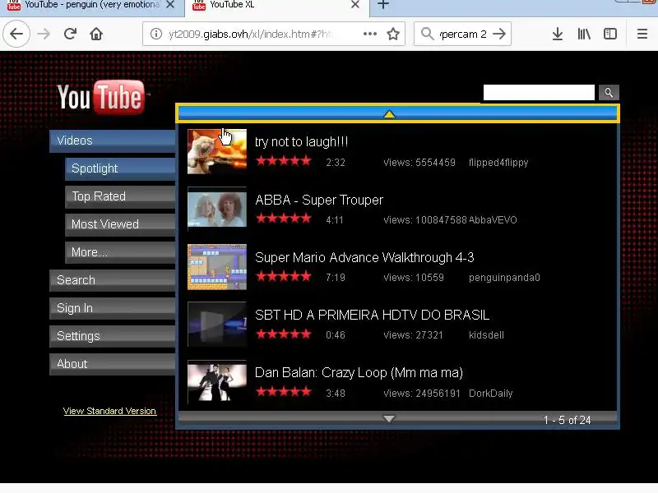Click the magnifier icon in browser search box
This screenshot has height=493, width=658.
427,34
